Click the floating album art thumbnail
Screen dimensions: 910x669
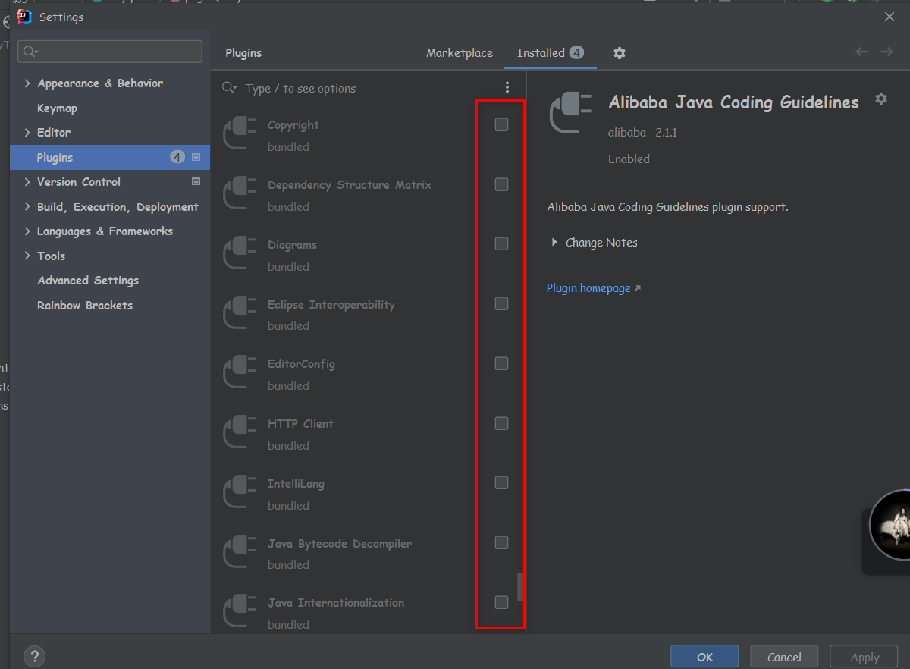(890, 525)
